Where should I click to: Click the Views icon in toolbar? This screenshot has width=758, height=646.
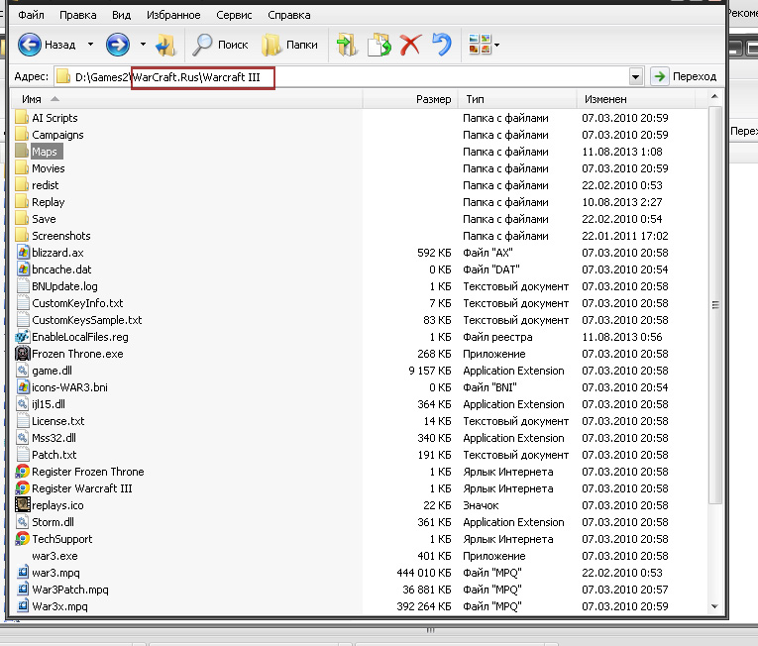tap(480, 44)
